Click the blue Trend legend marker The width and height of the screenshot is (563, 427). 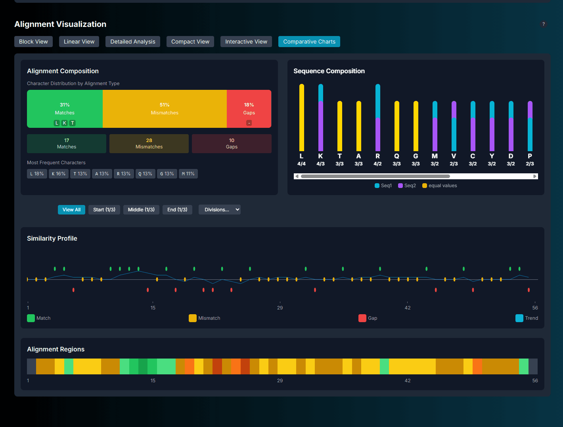[519, 318]
